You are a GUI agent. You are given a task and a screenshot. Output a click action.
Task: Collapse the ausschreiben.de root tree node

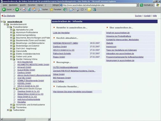[2, 22]
